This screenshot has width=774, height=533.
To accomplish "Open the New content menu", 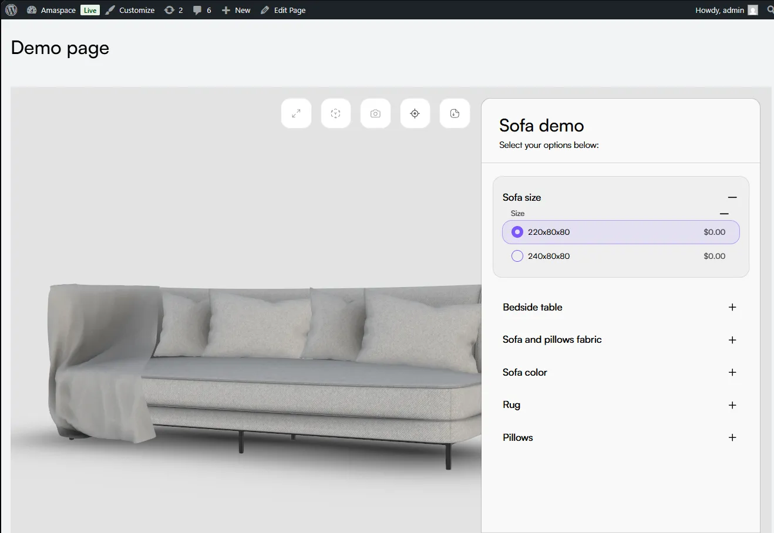I will (x=236, y=10).
